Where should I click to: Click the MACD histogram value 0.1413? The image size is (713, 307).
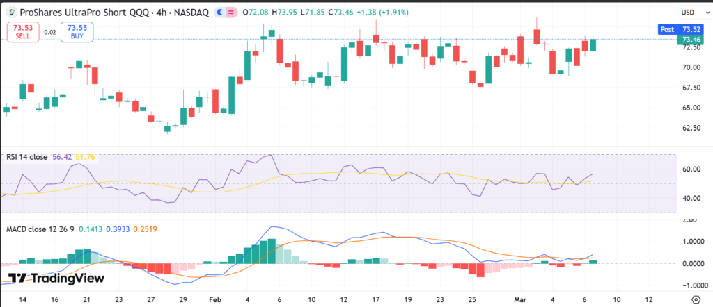pos(91,229)
